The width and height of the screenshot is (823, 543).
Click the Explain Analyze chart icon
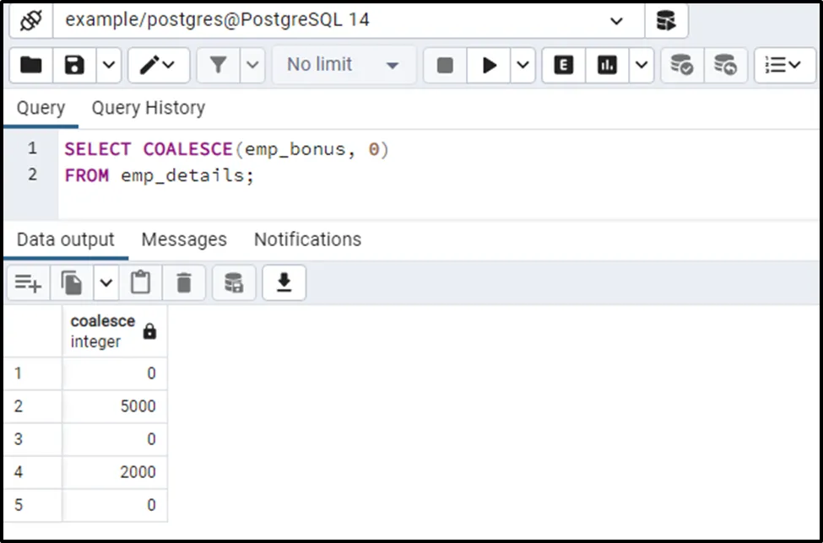coord(607,65)
